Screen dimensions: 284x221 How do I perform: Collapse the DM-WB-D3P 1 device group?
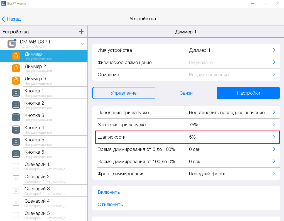click(82, 44)
